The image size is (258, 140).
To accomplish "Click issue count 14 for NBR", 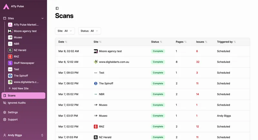I will 197,94.
